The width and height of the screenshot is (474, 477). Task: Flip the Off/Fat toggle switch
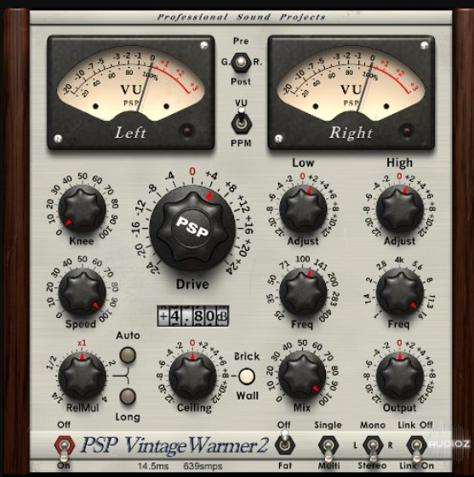click(x=284, y=443)
